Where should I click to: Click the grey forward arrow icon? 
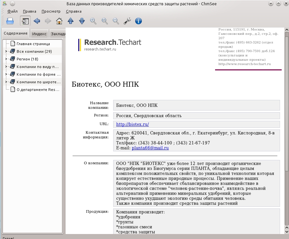[x=48, y=21]
